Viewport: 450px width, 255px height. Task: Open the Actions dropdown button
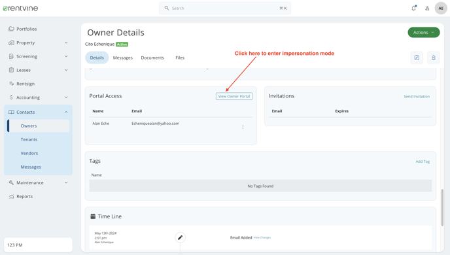click(x=424, y=33)
